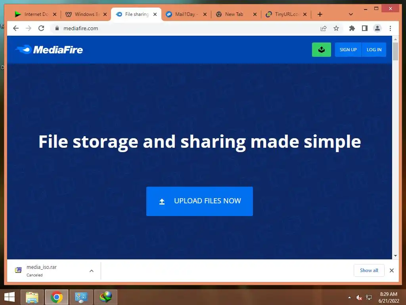Open a new browser tab
Image resolution: width=406 pixels, height=305 pixels.
click(x=320, y=14)
